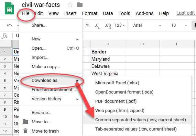Open the File menu
This screenshot has width=196, height=136.
(25, 13)
